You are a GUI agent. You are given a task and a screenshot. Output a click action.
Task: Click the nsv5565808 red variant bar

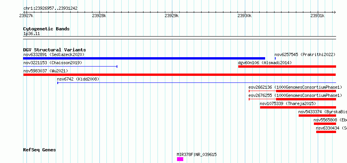tap(325, 124)
